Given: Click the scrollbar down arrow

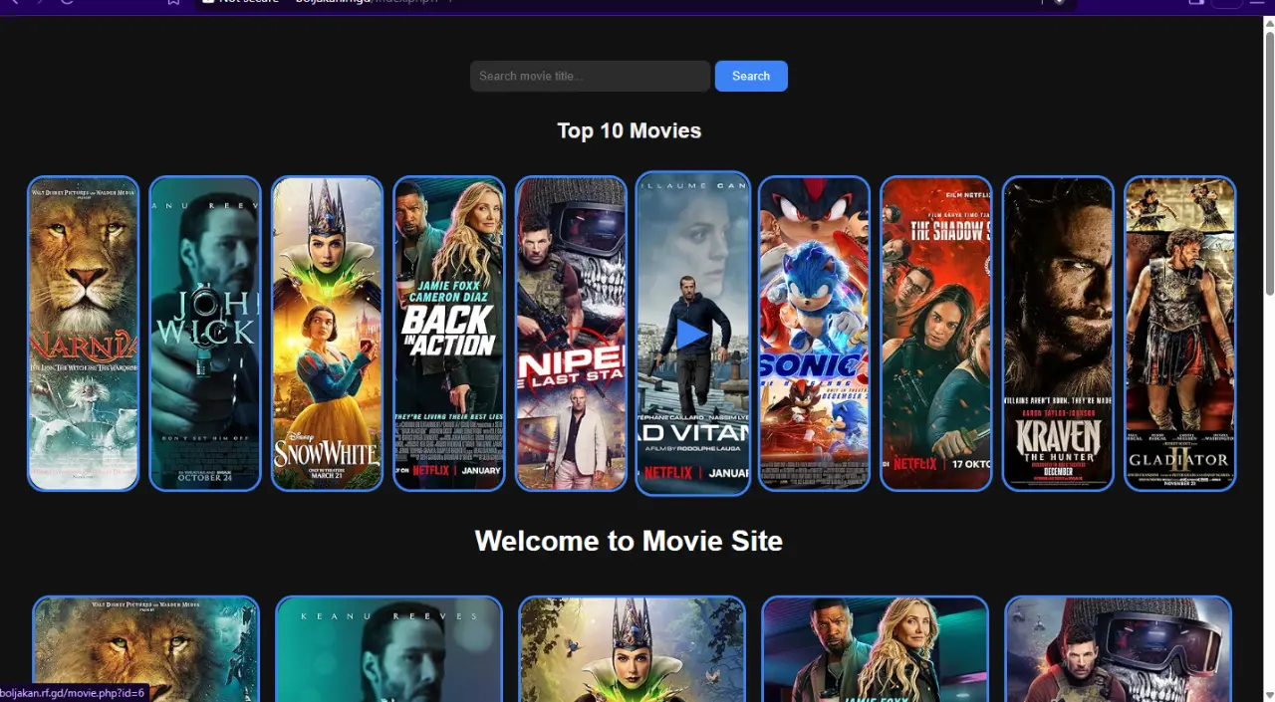Looking at the screenshot, I should tap(1269, 694).
